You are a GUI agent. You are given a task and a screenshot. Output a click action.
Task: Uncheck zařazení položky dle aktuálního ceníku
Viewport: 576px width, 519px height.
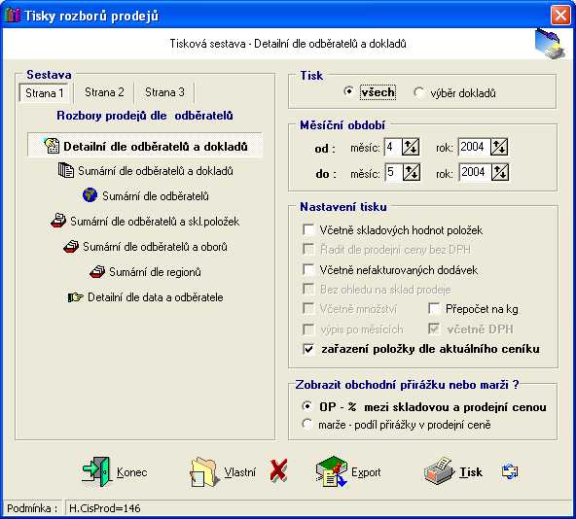pos(308,349)
